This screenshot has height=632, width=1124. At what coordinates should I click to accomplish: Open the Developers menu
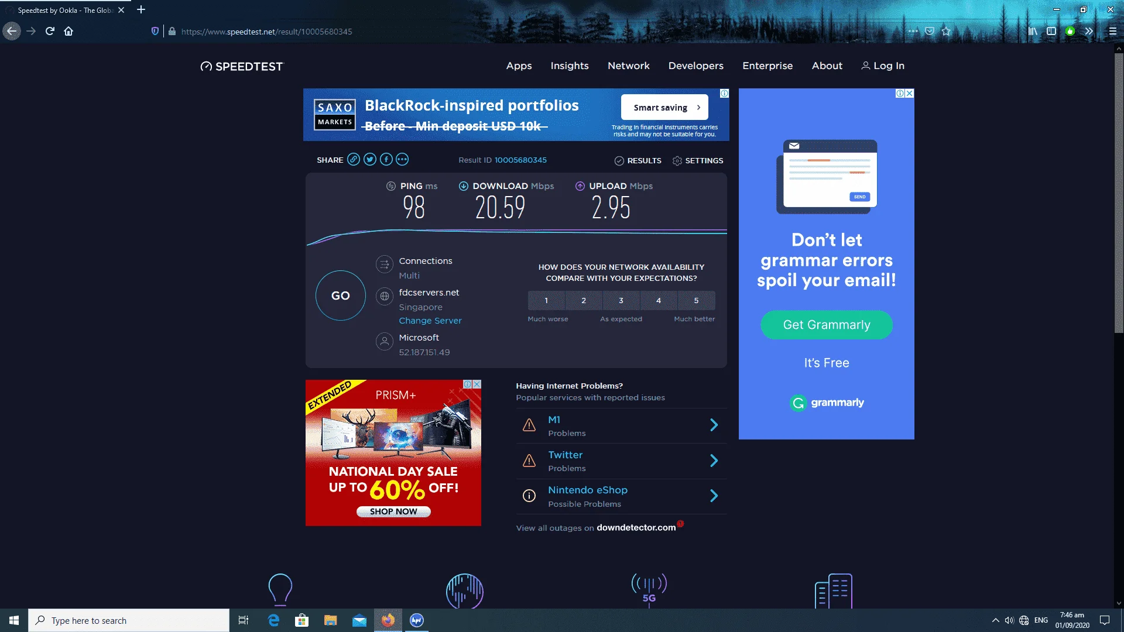[696, 66]
